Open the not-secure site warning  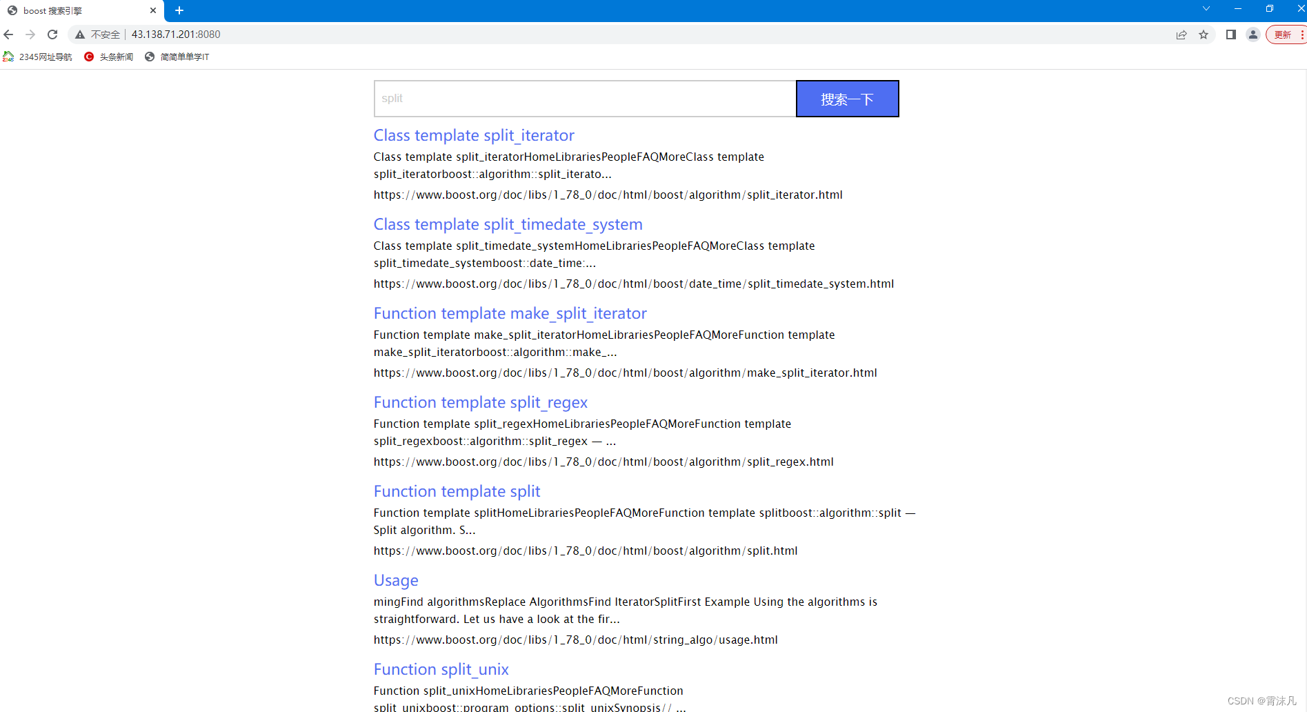pos(98,34)
